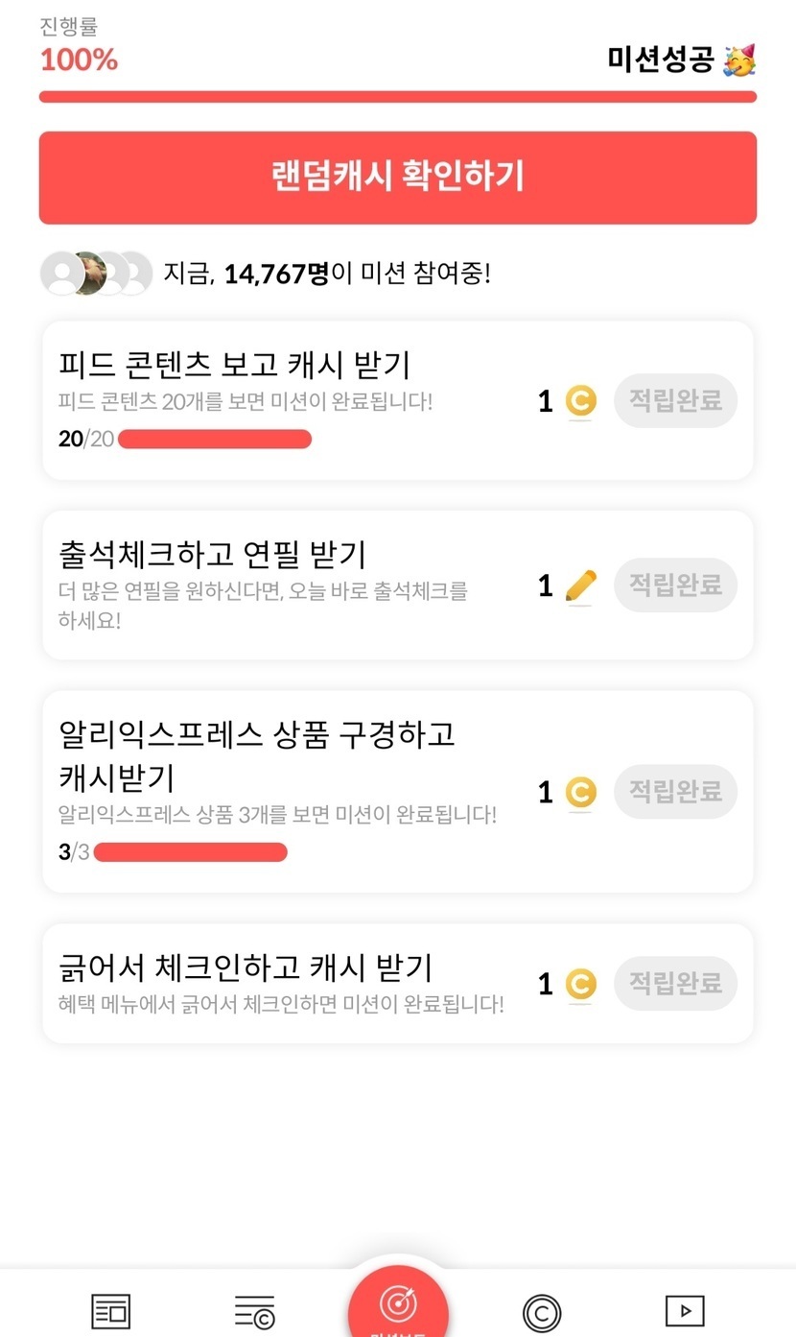Tap the participant avatars group
Screen dimensions: 796x1337
pos(96,275)
